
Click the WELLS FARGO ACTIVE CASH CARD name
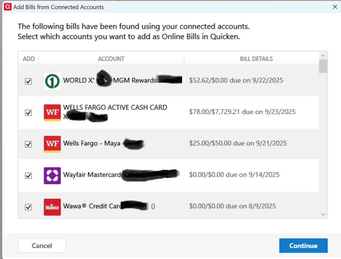coord(115,108)
